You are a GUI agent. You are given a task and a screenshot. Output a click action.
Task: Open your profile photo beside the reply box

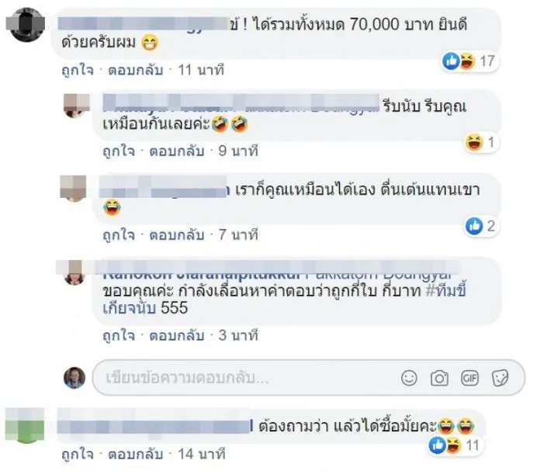(x=74, y=378)
